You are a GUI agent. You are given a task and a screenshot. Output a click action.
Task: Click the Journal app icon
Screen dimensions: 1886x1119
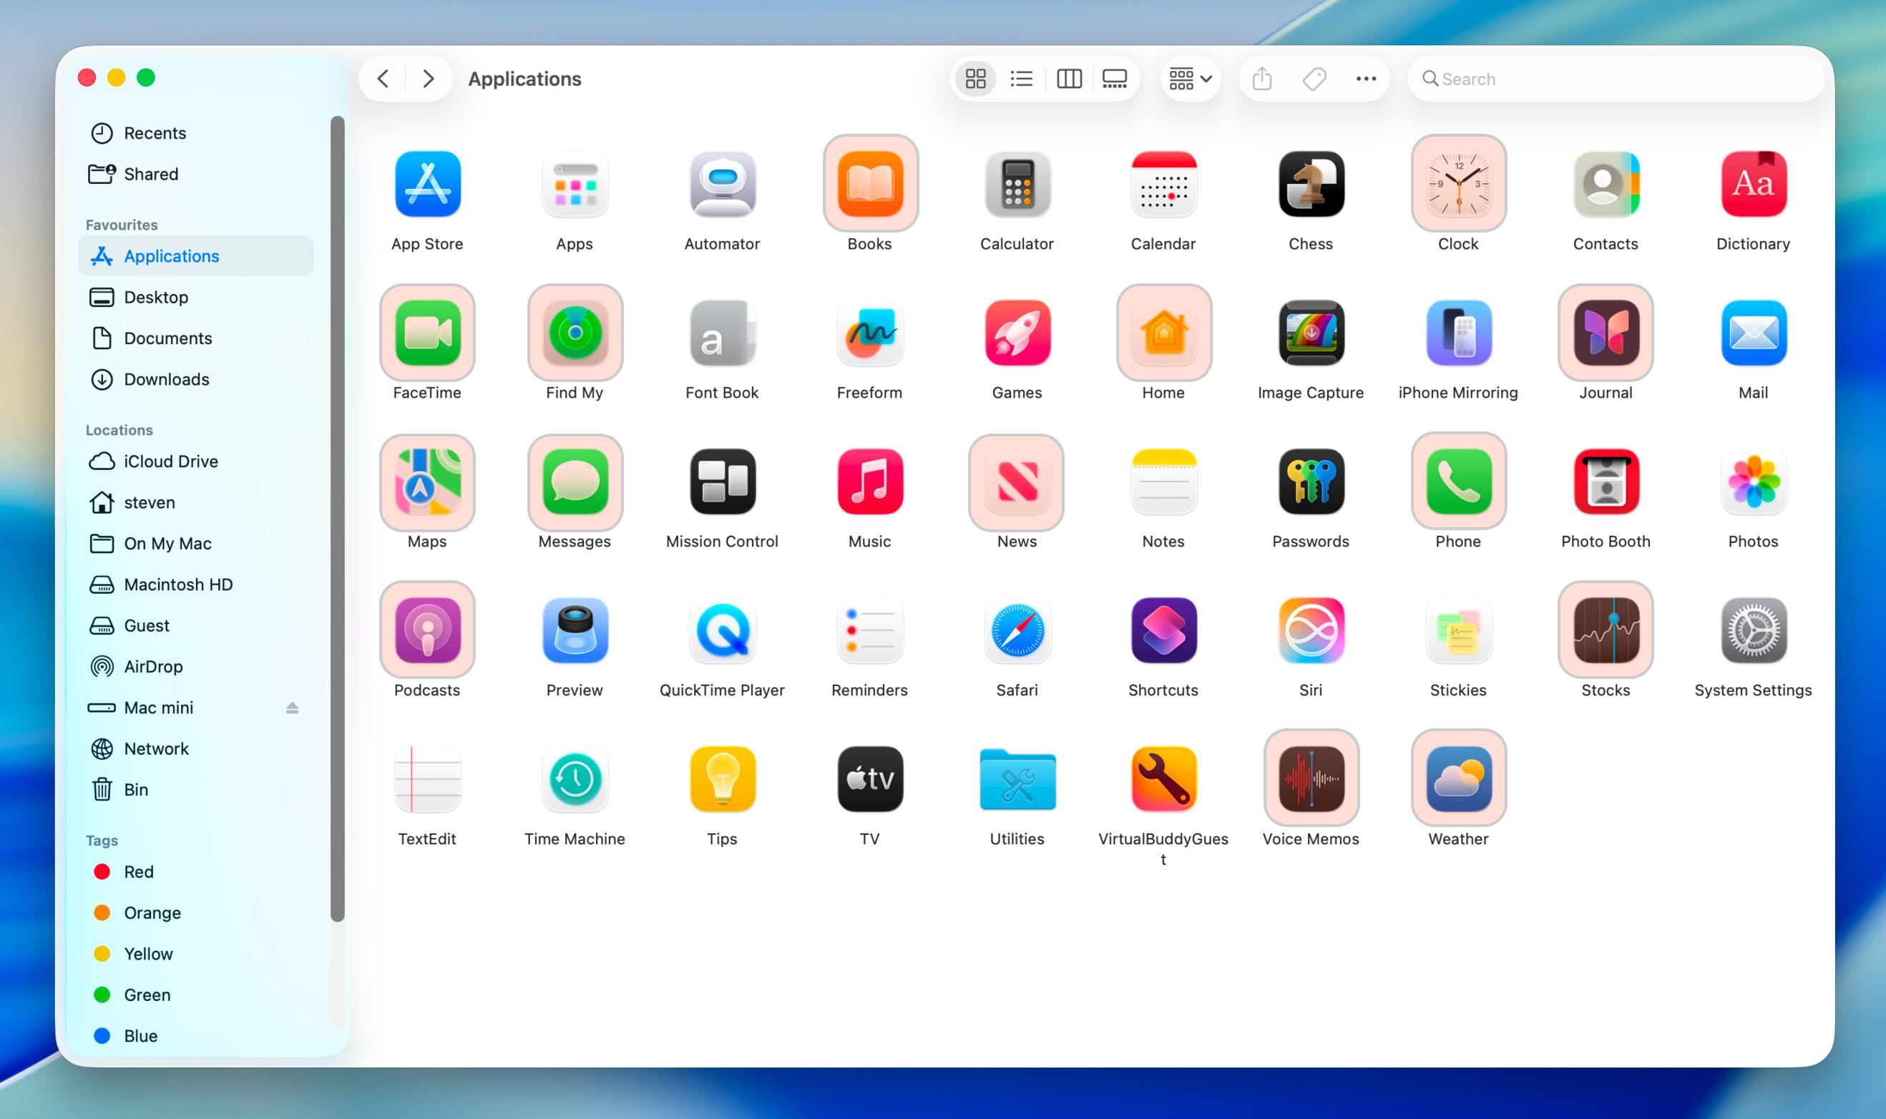click(1606, 333)
